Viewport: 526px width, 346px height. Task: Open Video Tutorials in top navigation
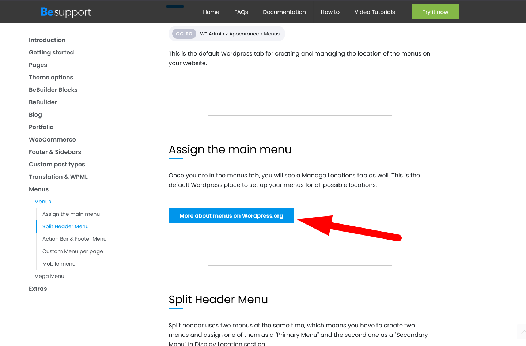375,12
